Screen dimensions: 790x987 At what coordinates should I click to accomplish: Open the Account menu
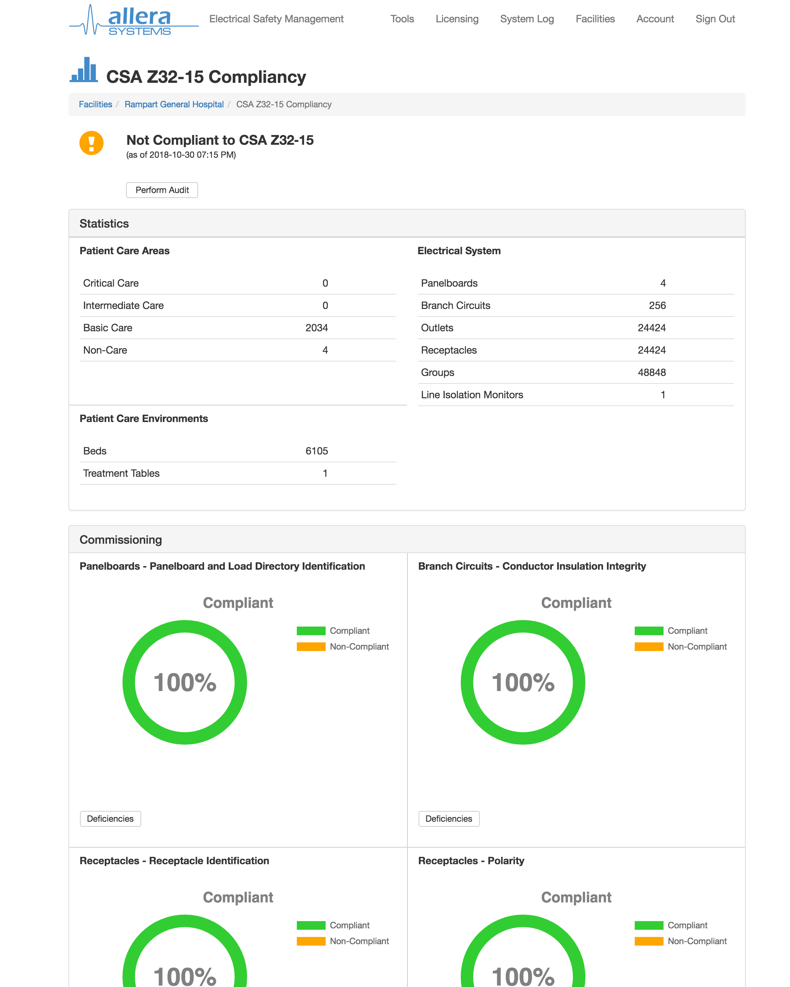[655, 19]
